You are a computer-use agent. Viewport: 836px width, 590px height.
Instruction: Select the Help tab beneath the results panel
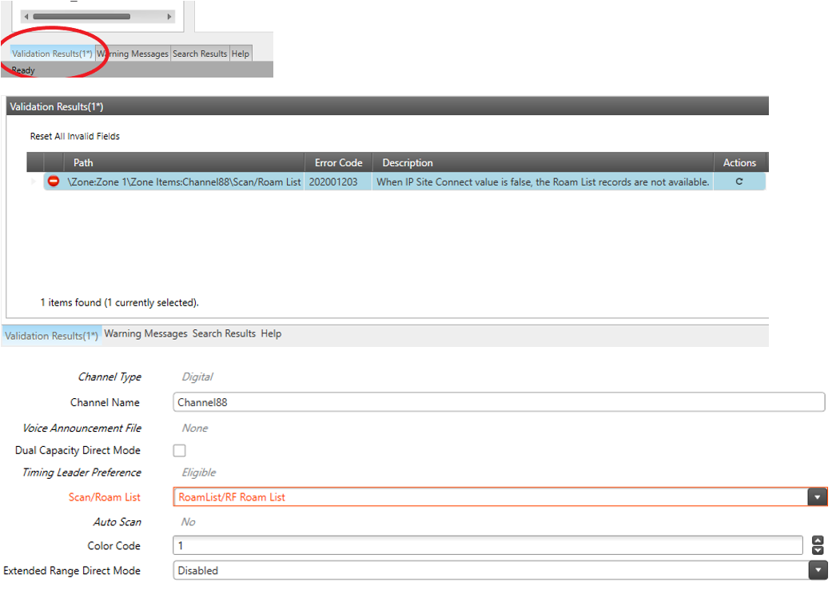[x=271, y=334]
